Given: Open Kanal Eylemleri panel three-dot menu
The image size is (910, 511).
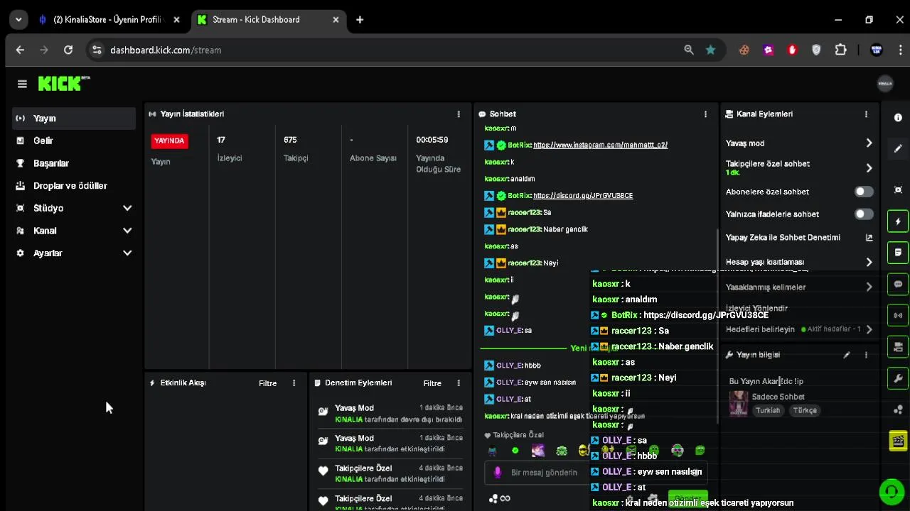Looking at the screenshot, I should [x=866, y=114].
